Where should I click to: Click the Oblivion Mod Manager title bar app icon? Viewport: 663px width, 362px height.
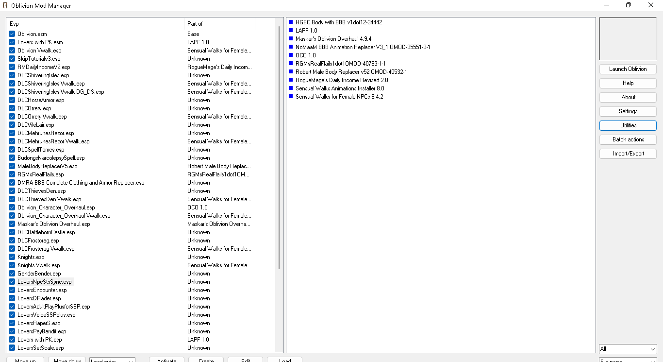(x=5, y=5)
